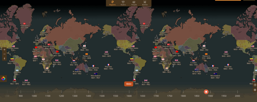
Task: Reset map orientation with compass icon
Action: click(4, 58)
